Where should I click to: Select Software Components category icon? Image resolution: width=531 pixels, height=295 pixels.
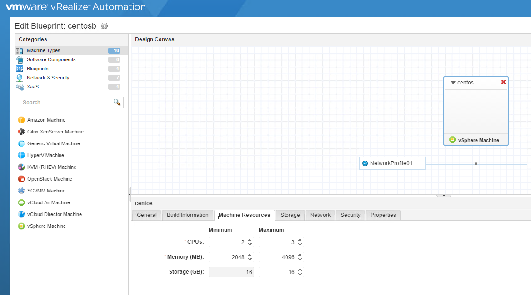(20, 59)
